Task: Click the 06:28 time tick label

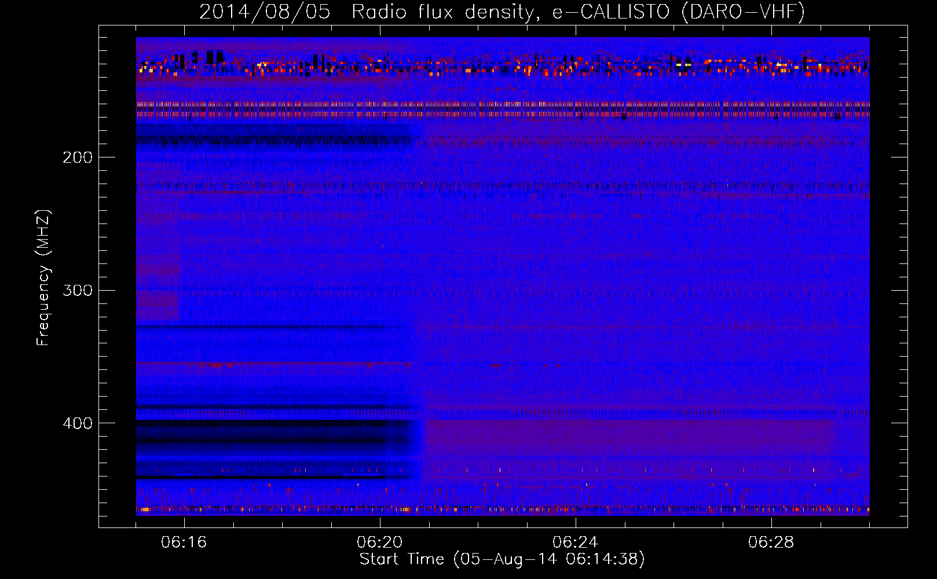Action: click(771, 543)
